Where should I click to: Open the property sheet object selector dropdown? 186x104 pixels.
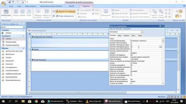[x=142, y=32]
